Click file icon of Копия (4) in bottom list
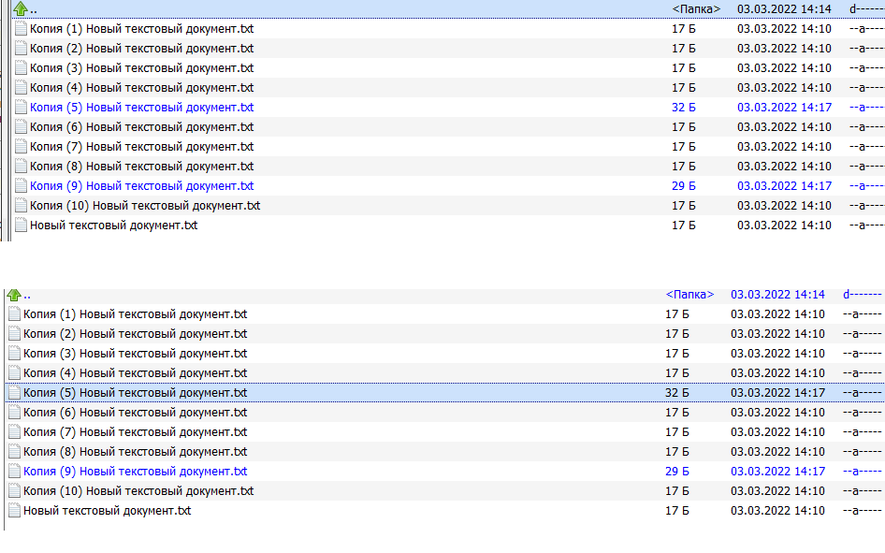The image size is (885, 553). pyautogui.click(x=14, y=373)
